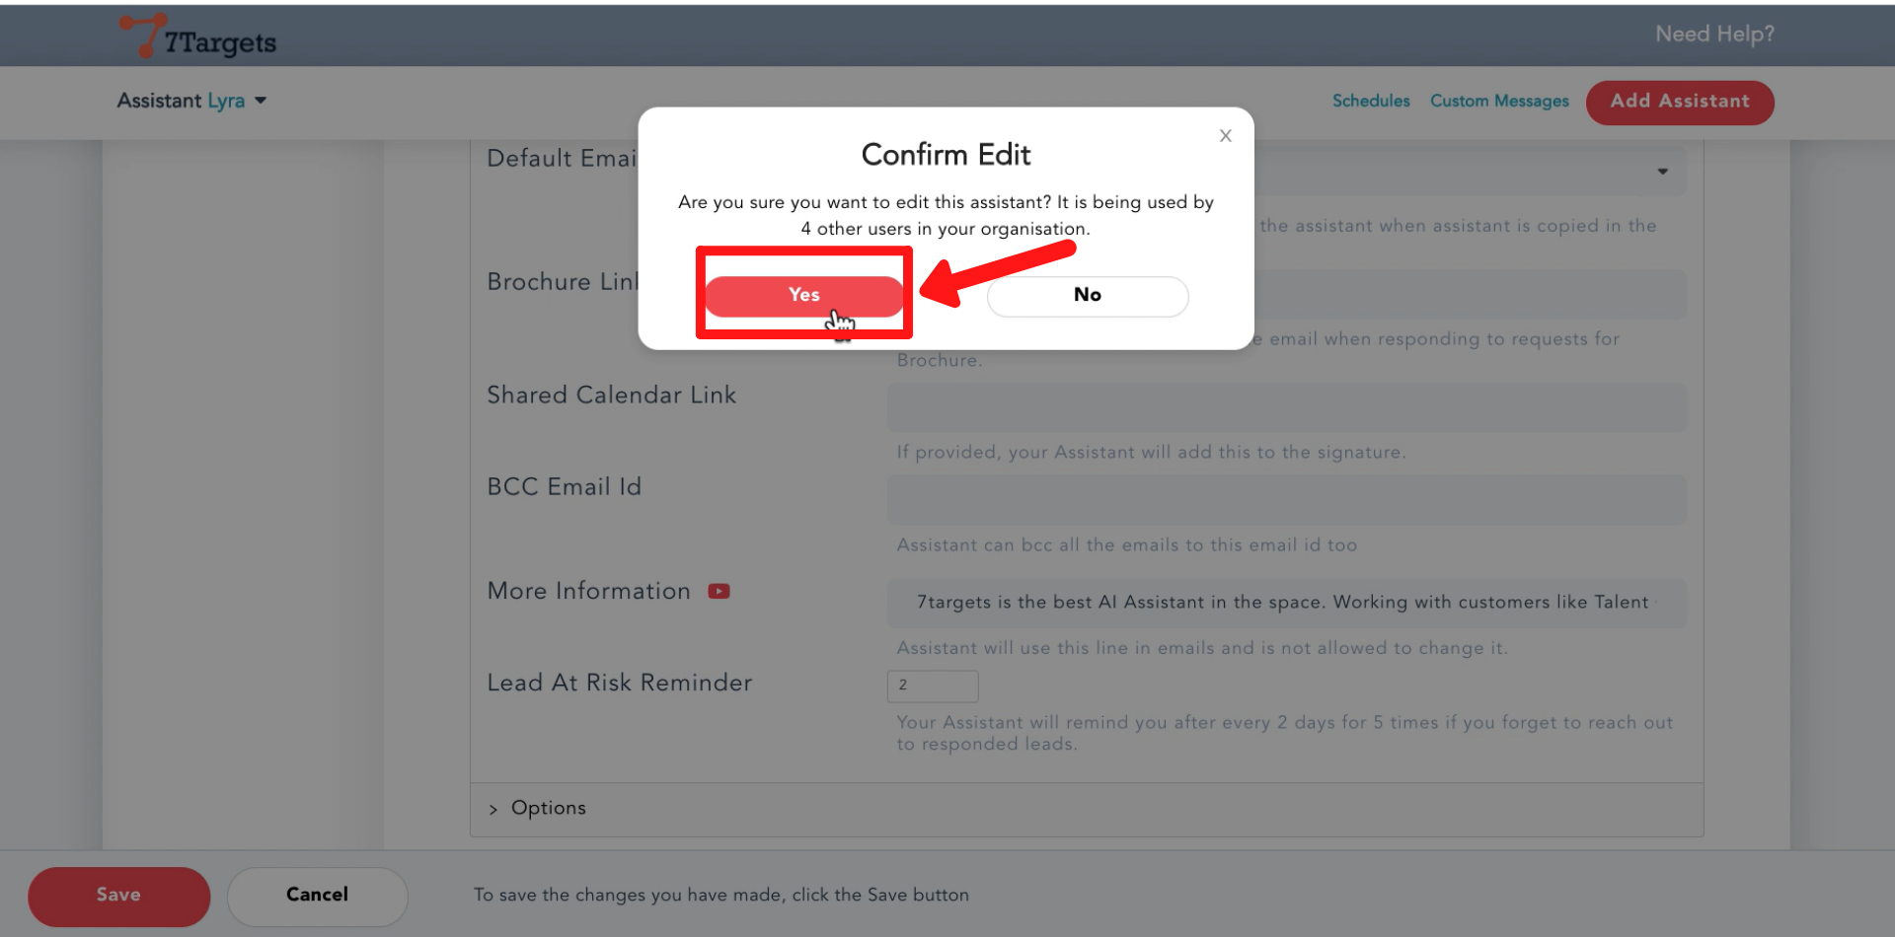Screen dimensions: 1895x937
Task: Open the Need Help link
Action: [1713, 35]
